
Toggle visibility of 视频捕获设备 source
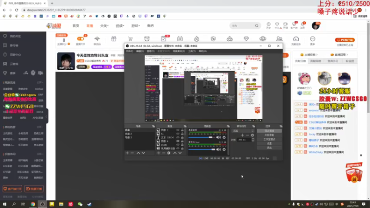[x=178, y=148]
